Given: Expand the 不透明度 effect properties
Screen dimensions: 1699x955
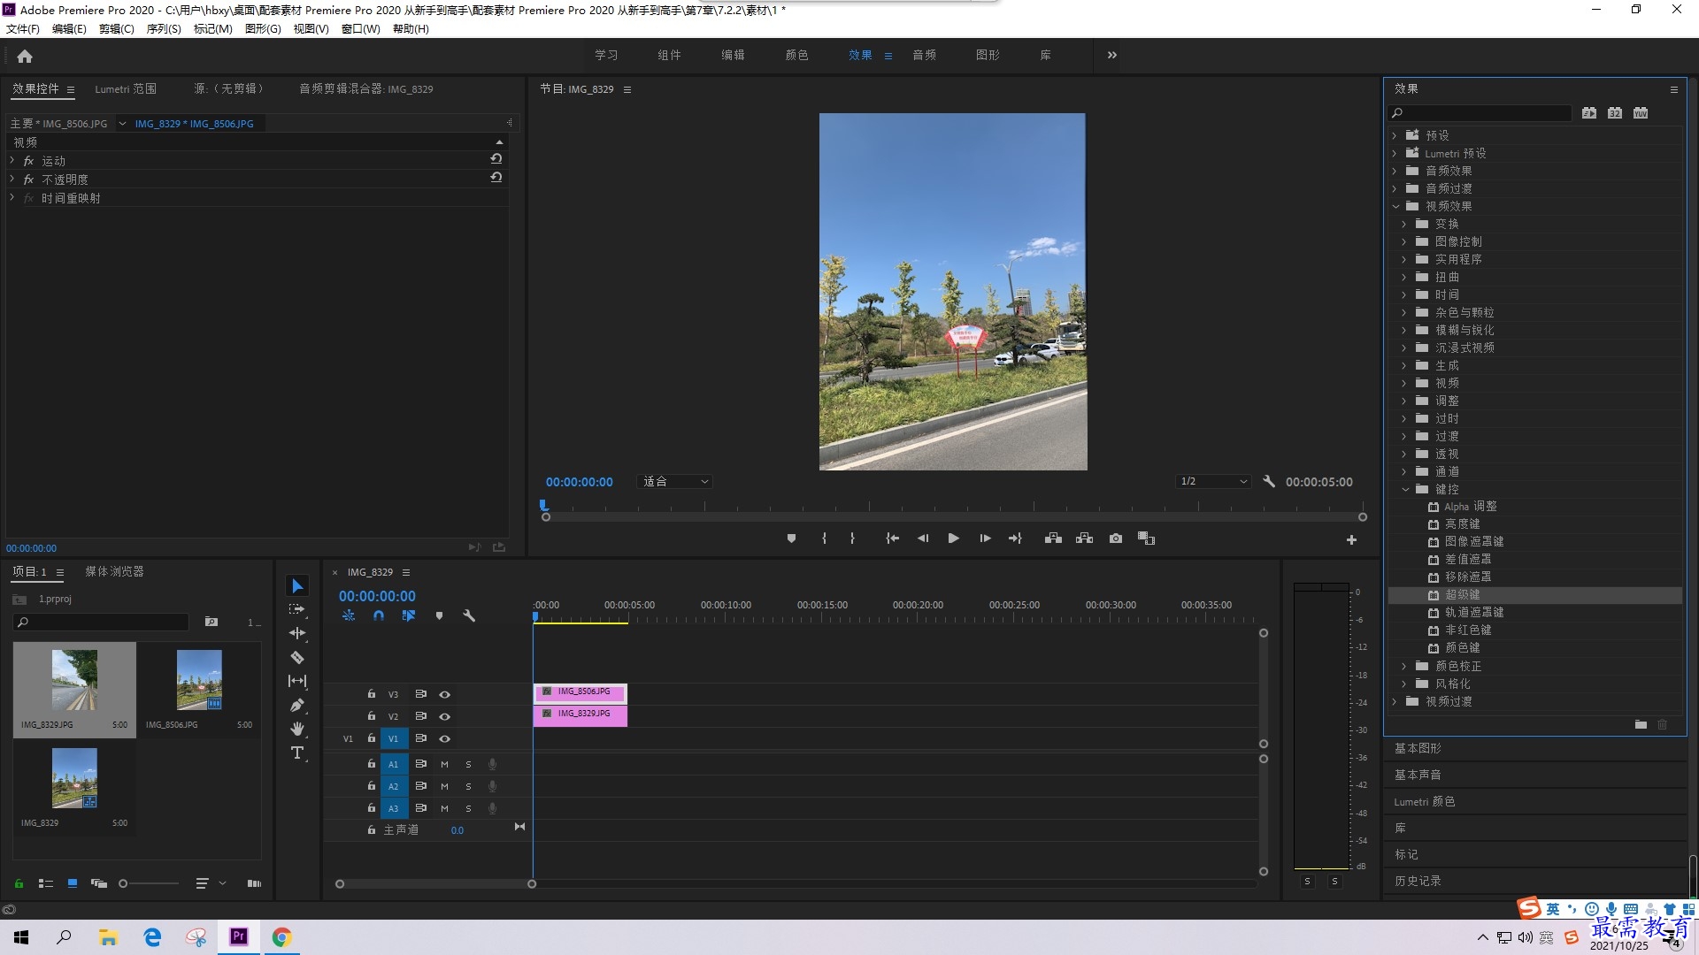Looking at the screenshot, I should click(12, 179).
